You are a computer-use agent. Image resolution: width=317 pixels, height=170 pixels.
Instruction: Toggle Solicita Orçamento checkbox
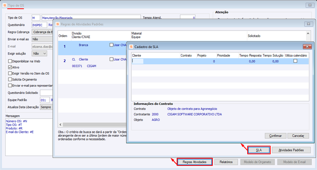(x=10, y=80)
